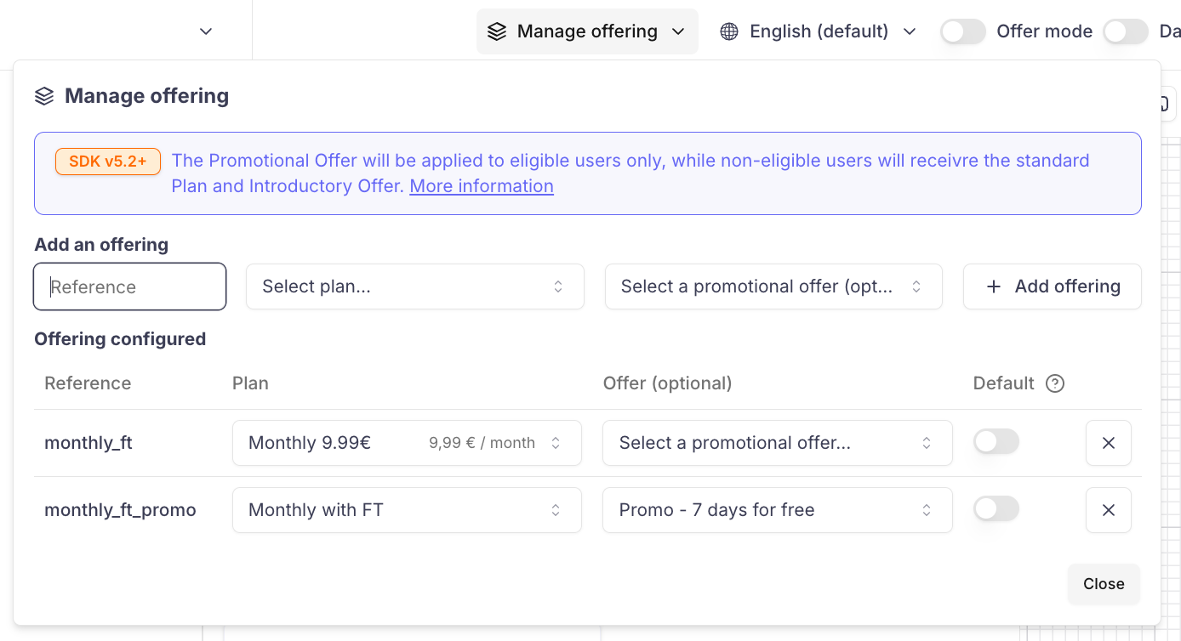The height and width of the screenshot is (641, 1181).
Task: Change the Promo - 7 days for free offer
Action: [x=776, y=510]
